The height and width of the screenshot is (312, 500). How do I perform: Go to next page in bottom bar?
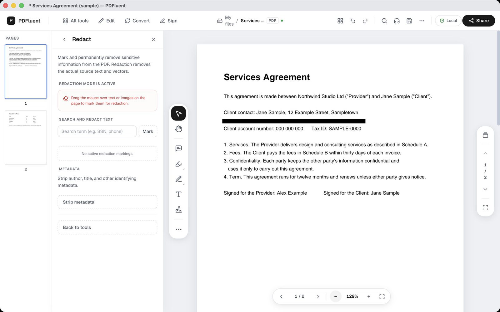[x=318, y=296]
